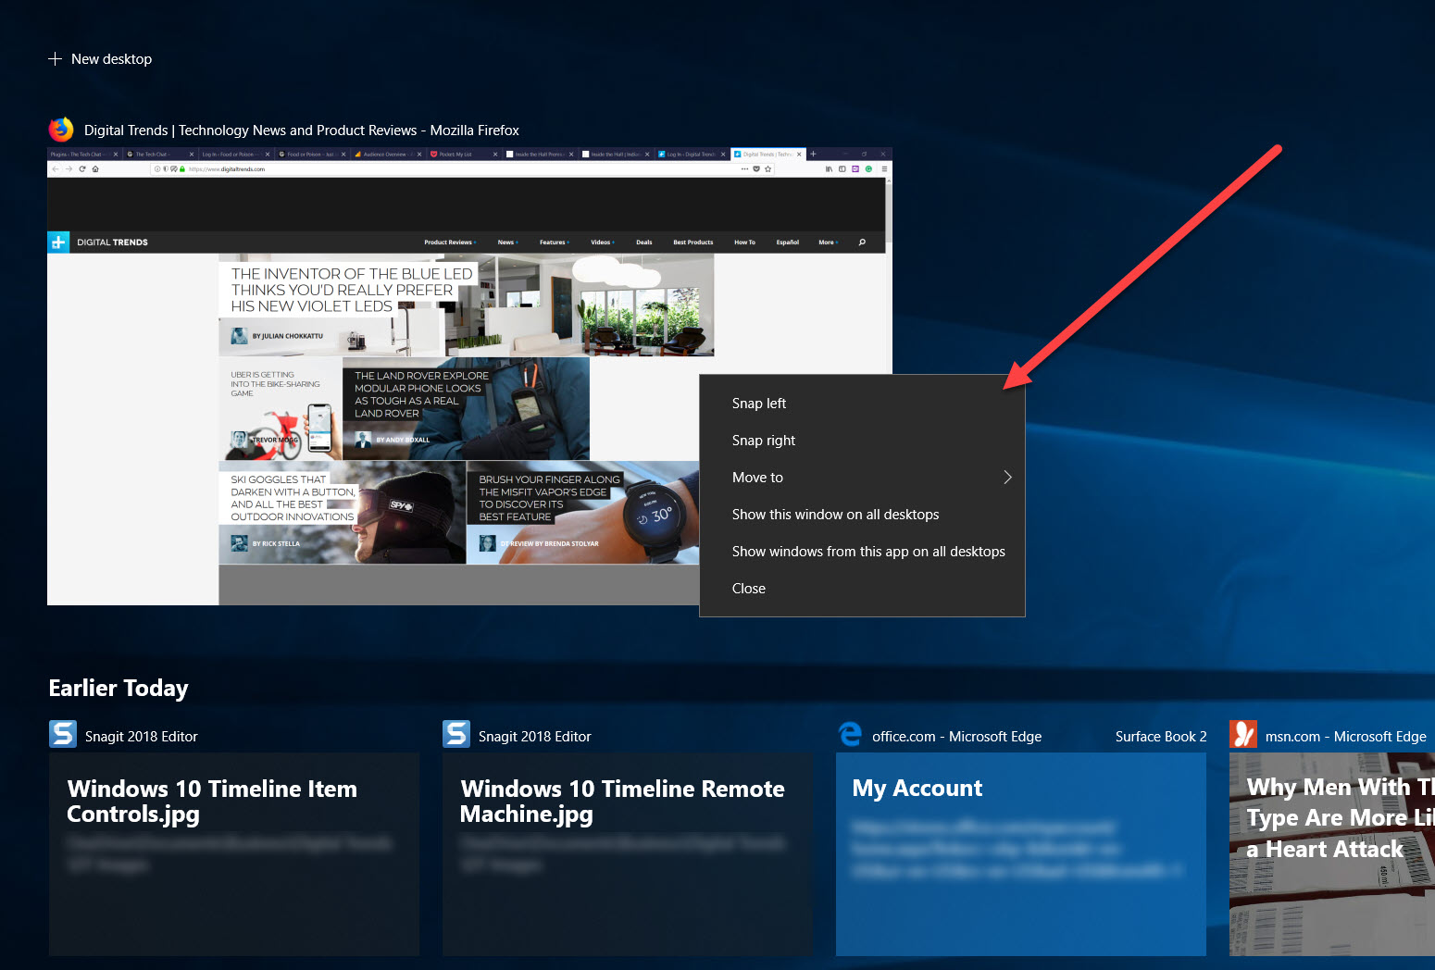Add a New desktop
Viewport: 1435px width, 970px height.
tap(100, 59)
